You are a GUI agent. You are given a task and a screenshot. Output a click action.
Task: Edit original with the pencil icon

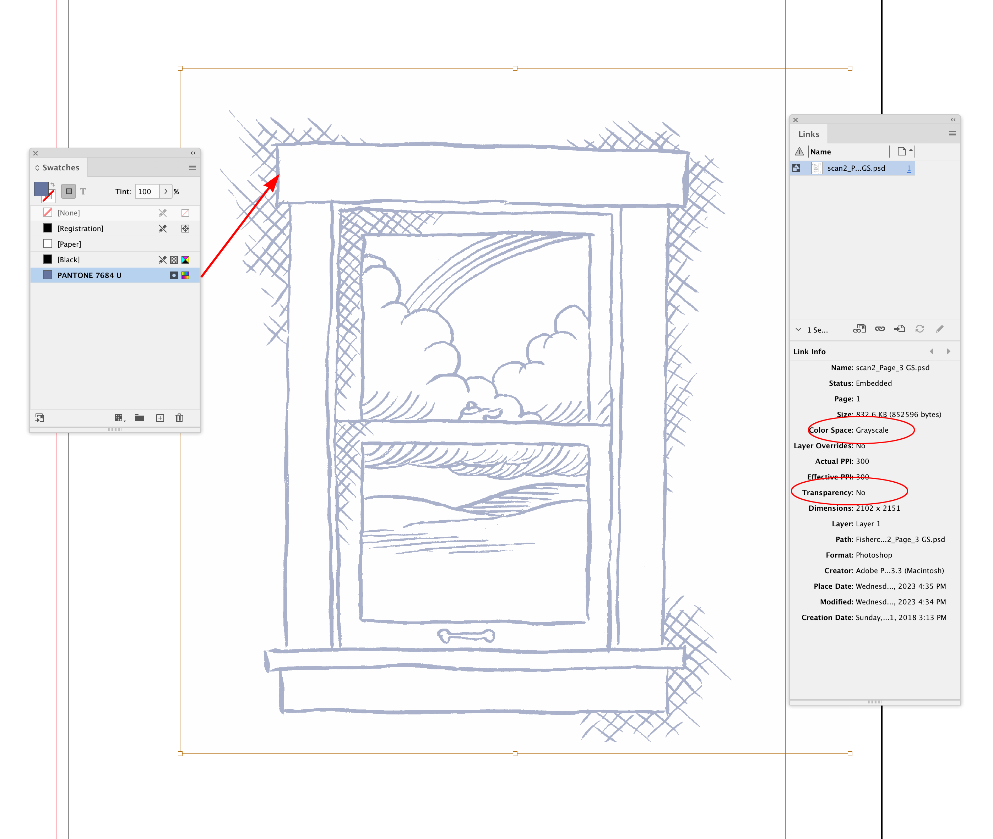(940, 329)
